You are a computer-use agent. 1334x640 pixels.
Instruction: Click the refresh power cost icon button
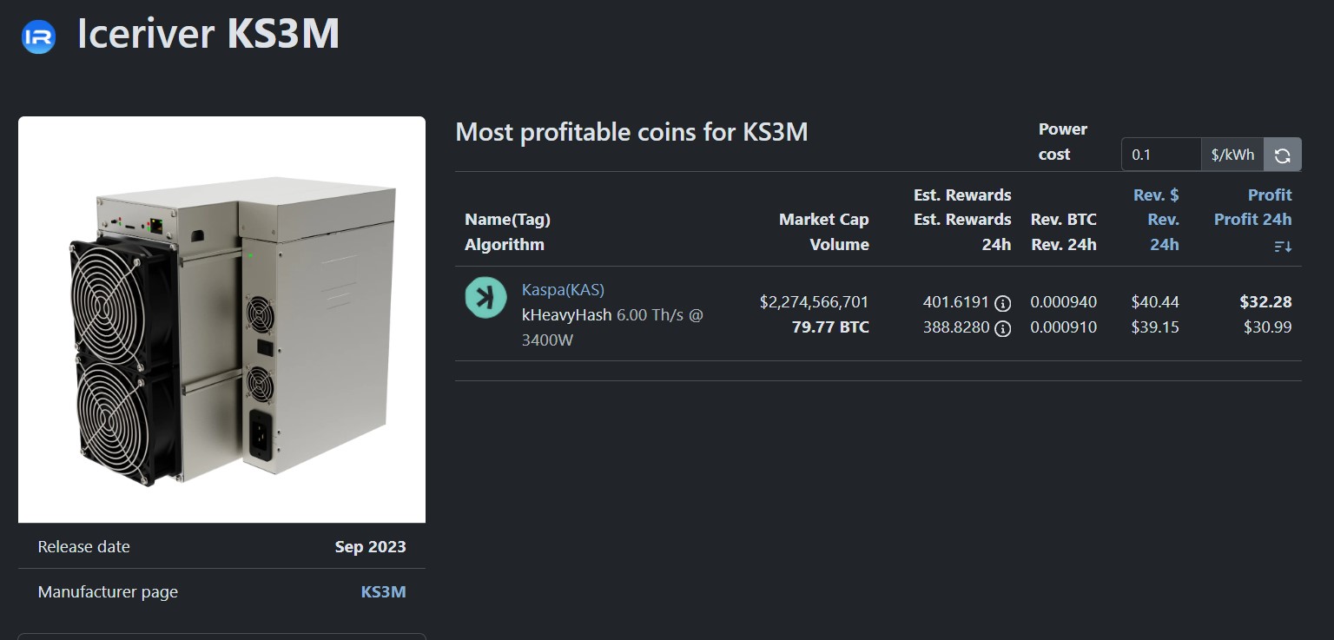pyautogui.click(x=1283, y=155)
